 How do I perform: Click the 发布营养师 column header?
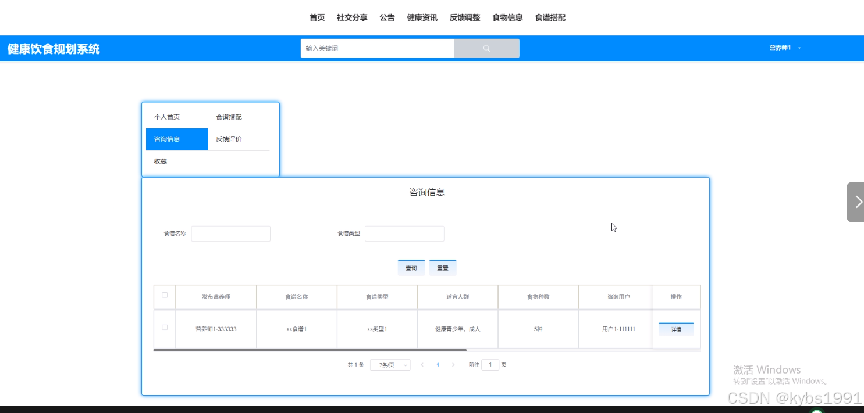[216, 297]
